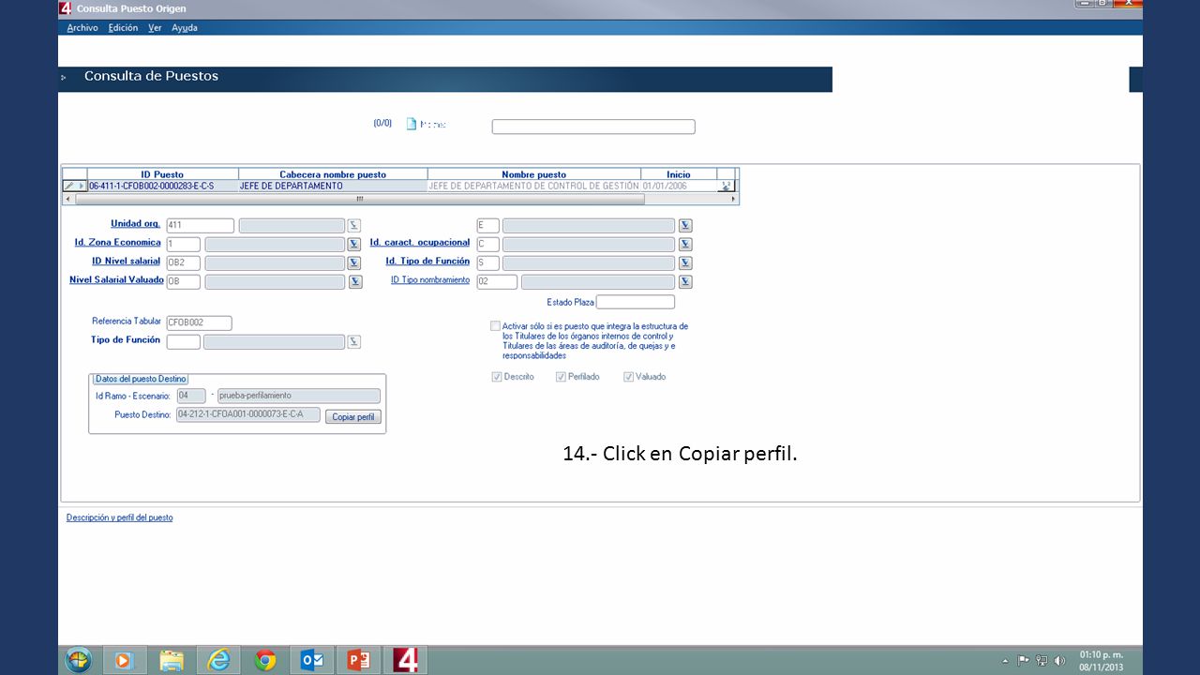
Task: Expand the Consulta de Puestos header arrow
Action: click(x=64, y=78)
